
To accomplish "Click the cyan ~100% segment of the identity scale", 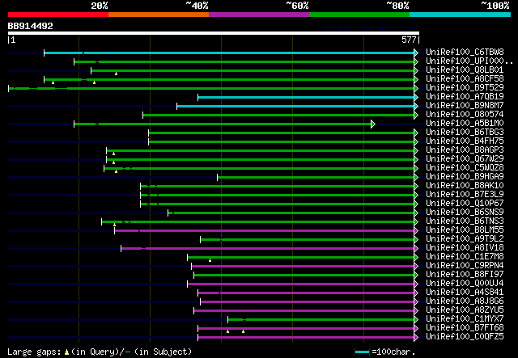I will tap(461, 15).
